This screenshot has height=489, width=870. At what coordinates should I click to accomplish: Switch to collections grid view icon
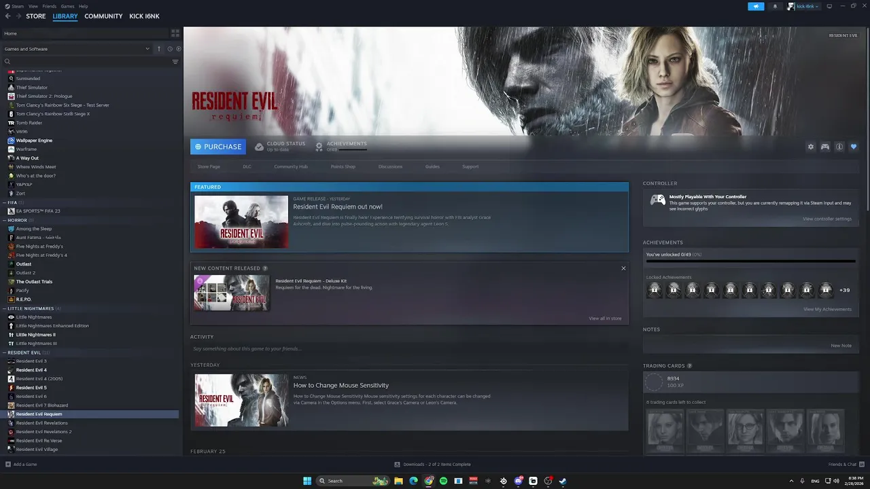click(175, 33)
